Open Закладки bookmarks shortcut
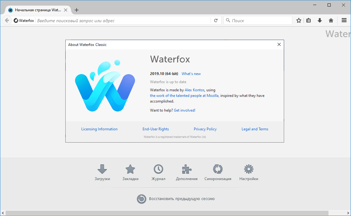Viewport: 351px width, 216px height. pyautogui.click(x=130, y=172)
